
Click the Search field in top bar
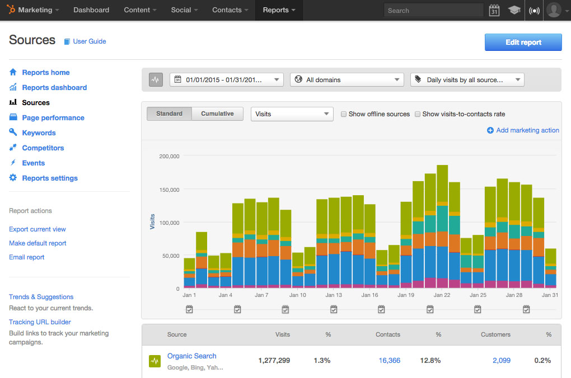pos(433,10)
